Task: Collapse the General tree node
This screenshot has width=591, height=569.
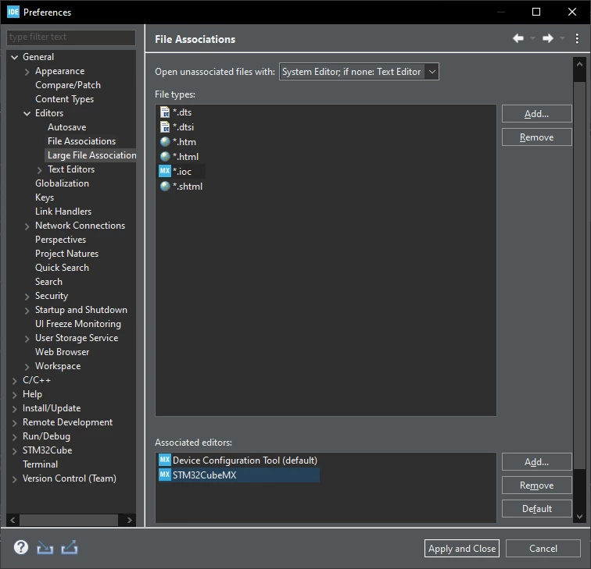Action: (15, 57)
